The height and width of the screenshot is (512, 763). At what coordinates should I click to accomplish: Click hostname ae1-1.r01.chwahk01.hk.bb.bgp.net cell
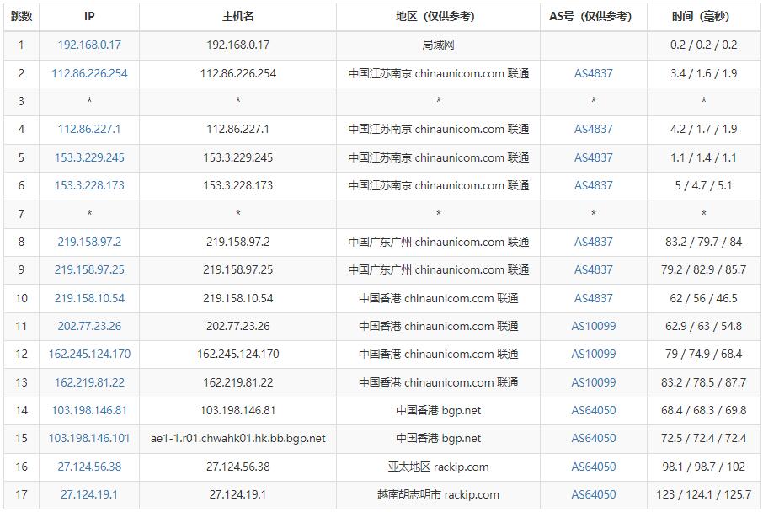[x=237, y=438]
